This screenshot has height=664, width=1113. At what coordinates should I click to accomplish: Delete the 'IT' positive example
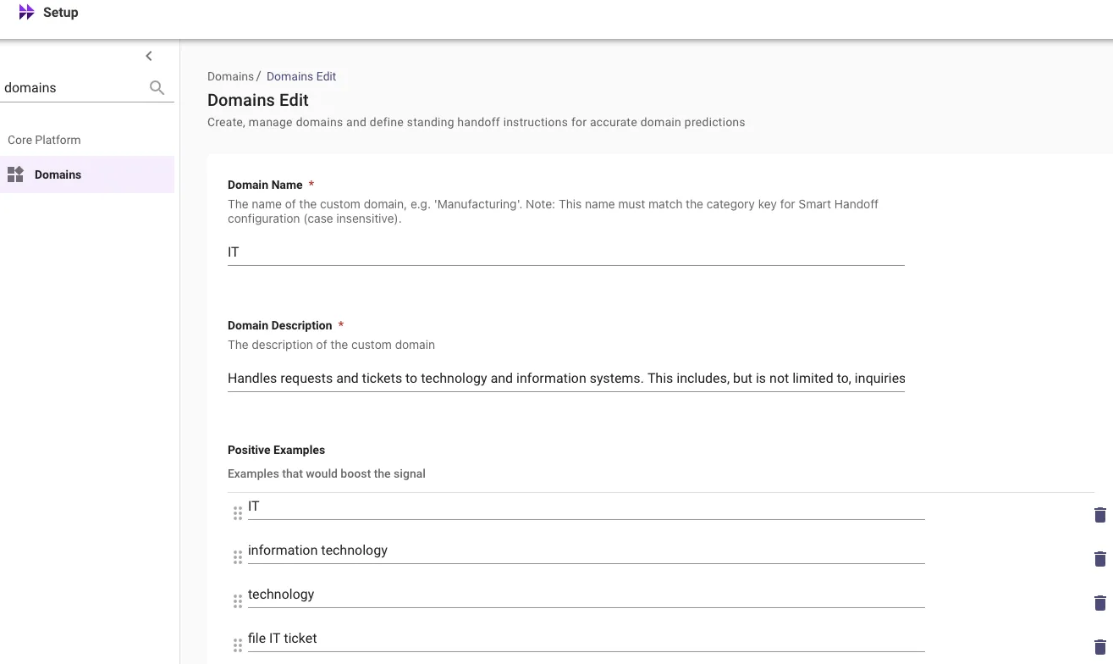click(1100, 515)
